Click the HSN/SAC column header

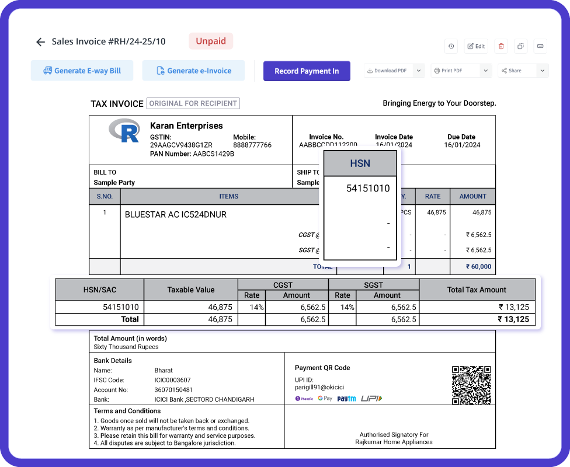(x=100, y=290)
